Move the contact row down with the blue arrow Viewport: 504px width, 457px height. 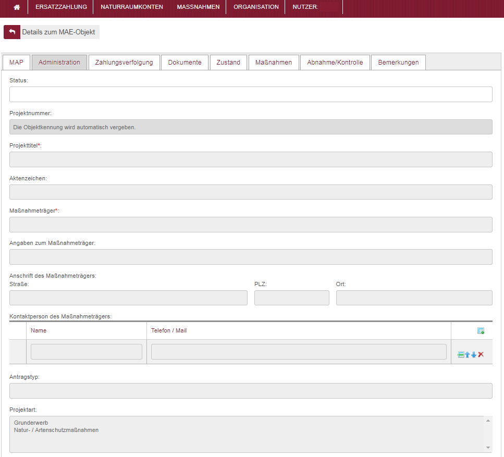(474, 355)
